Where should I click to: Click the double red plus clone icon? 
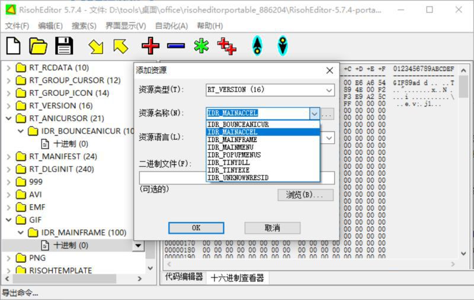[x=227, y=46]
